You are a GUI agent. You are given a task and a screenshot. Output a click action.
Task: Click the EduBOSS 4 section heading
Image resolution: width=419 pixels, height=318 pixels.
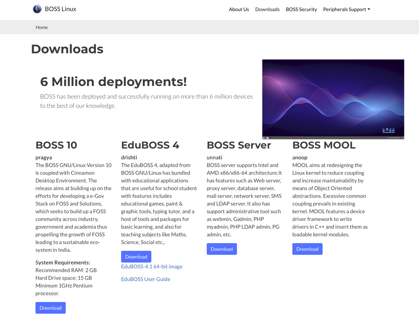150,145
